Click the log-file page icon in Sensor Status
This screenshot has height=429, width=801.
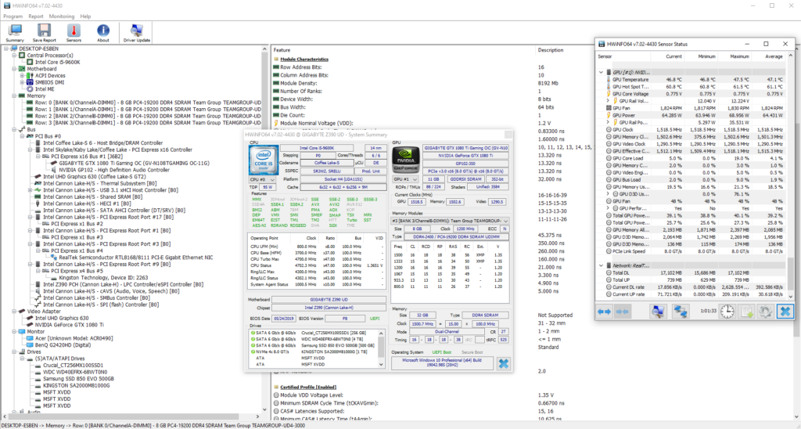(x=748, y=311)
